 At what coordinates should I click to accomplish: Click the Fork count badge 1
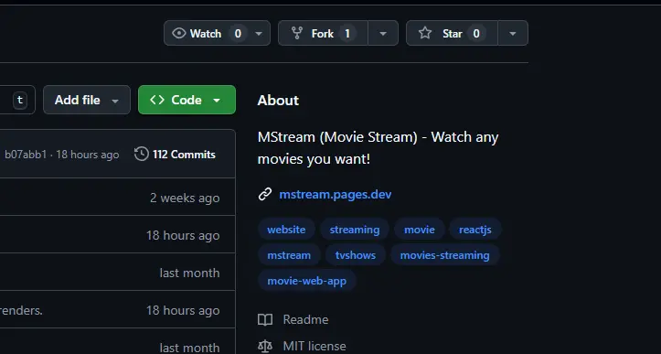pos(347,33)
